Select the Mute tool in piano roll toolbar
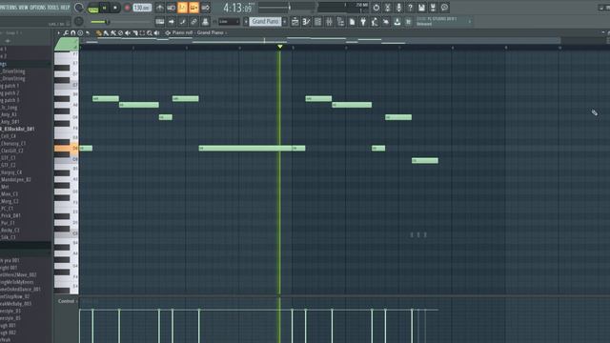610x343 pixels. 128,33
